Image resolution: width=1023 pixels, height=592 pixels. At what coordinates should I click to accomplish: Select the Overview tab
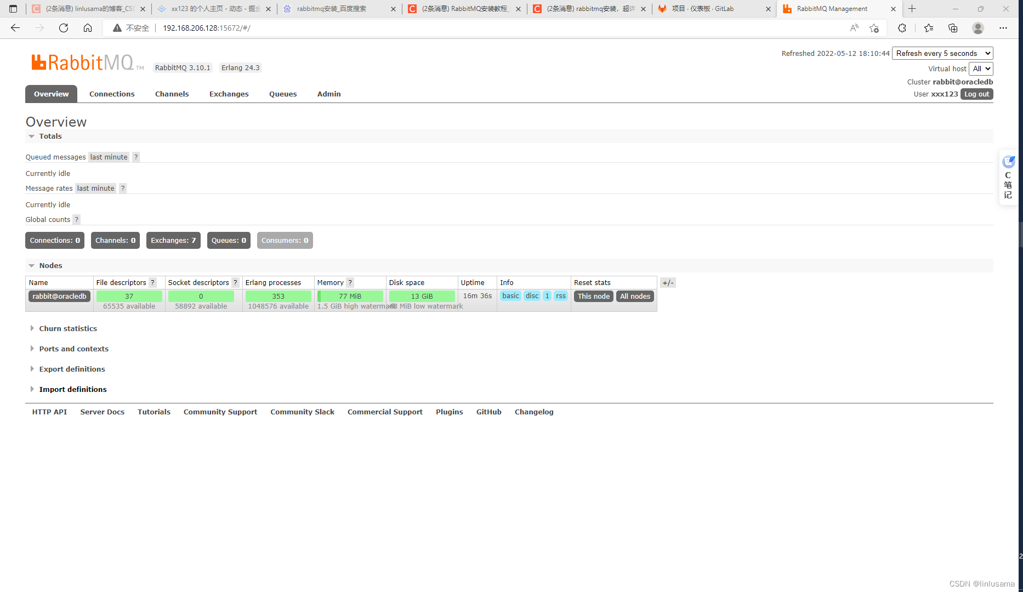pyautogui.click(x=51, y=94)
